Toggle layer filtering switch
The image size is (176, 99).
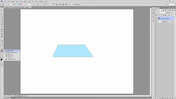point(175,10)
